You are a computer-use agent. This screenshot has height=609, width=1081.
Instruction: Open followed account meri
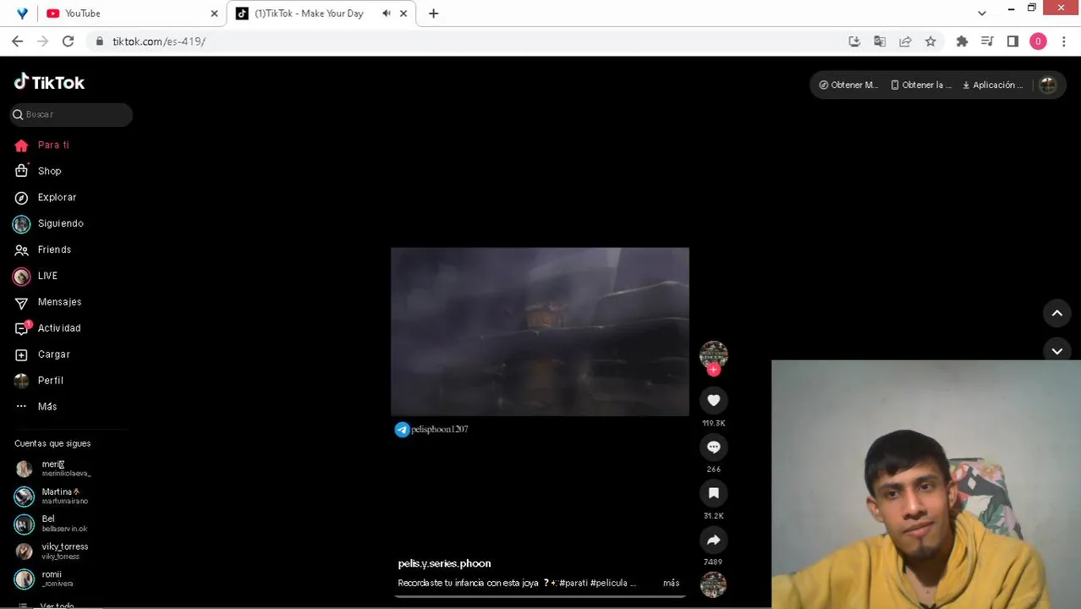click(52, 469)
